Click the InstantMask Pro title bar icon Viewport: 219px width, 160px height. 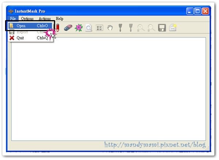point(11,11)
